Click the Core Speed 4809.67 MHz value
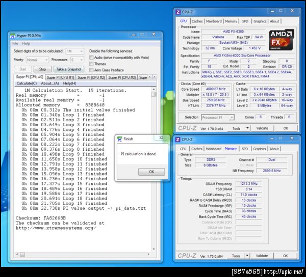 pyautogui.click(x=216, y=89)
